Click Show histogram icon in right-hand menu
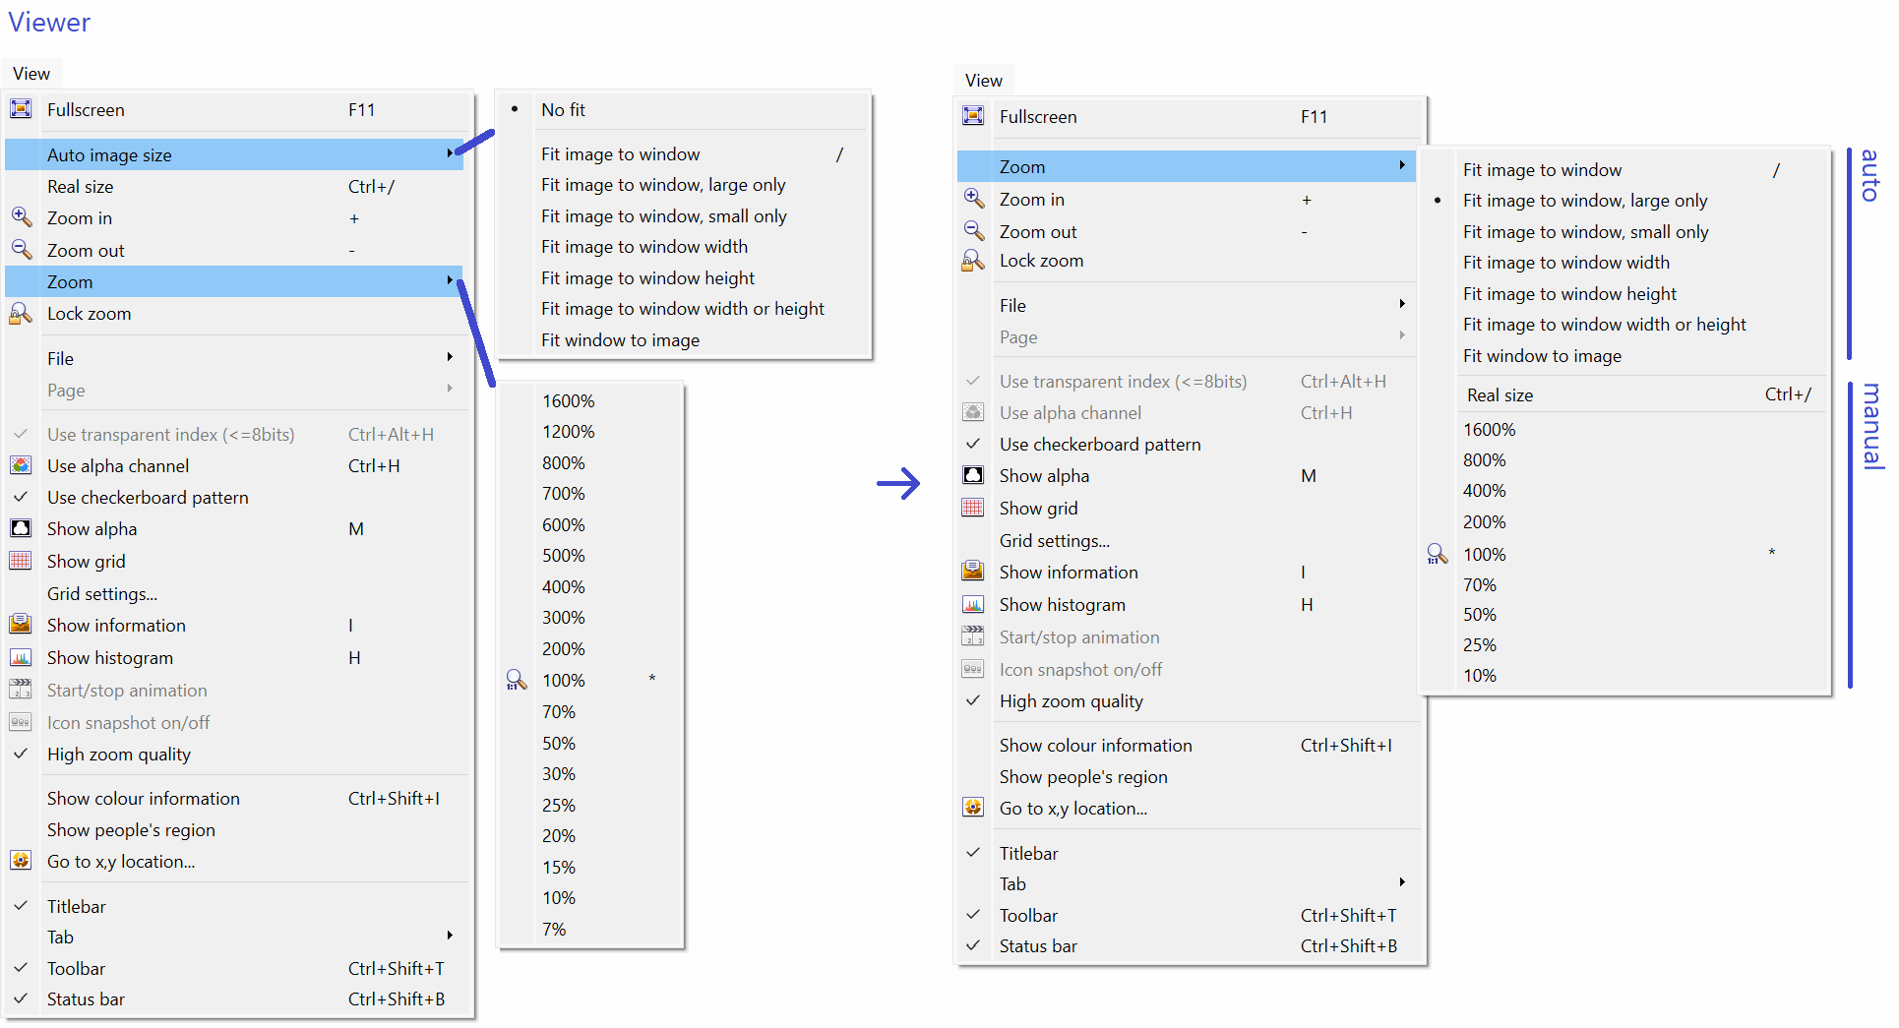The image size is (1899, 1028). pyautogui.click(x=973, y=604)
